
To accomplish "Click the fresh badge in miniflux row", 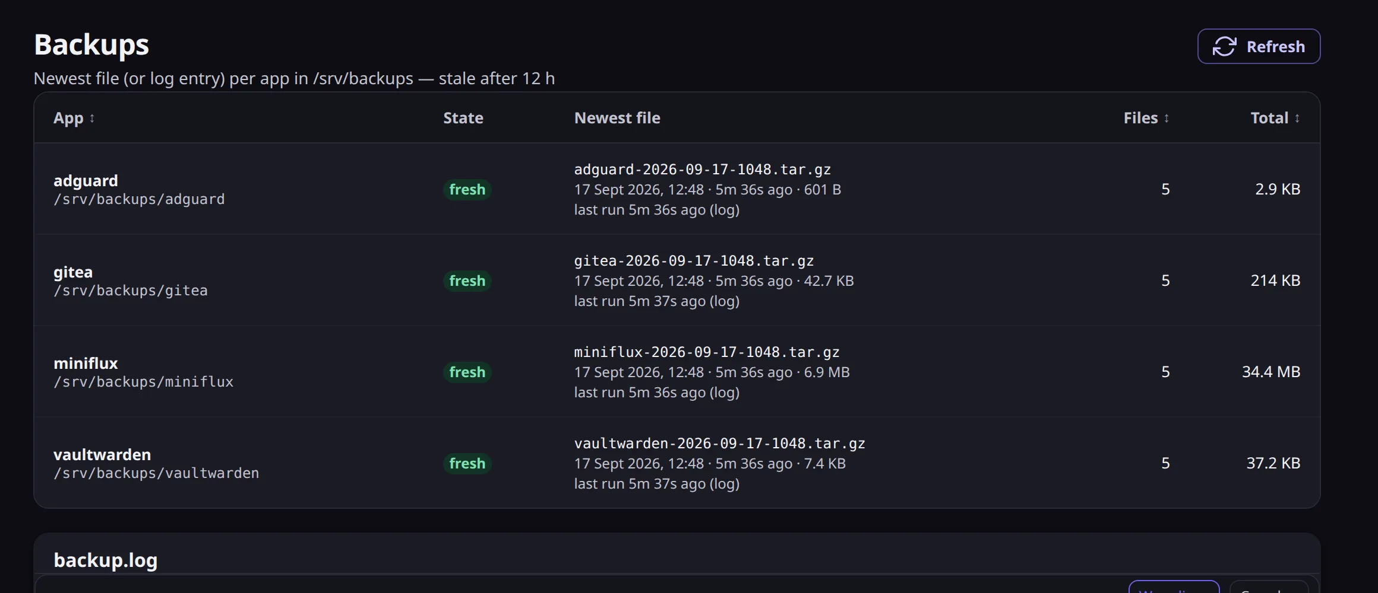I will [467, 372].
